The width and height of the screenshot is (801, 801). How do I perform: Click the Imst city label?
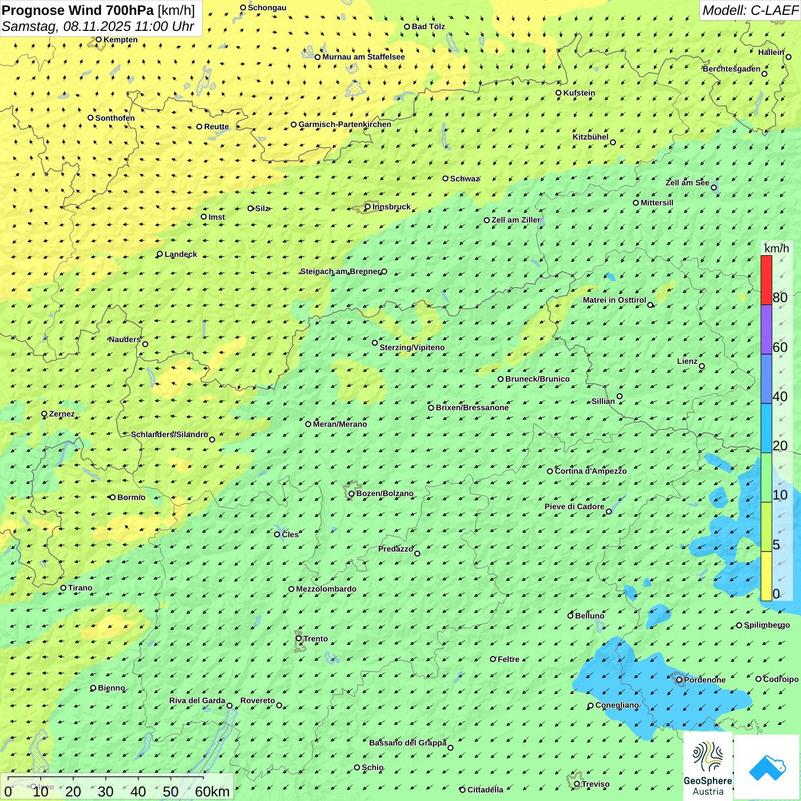(x=217, y=217)
